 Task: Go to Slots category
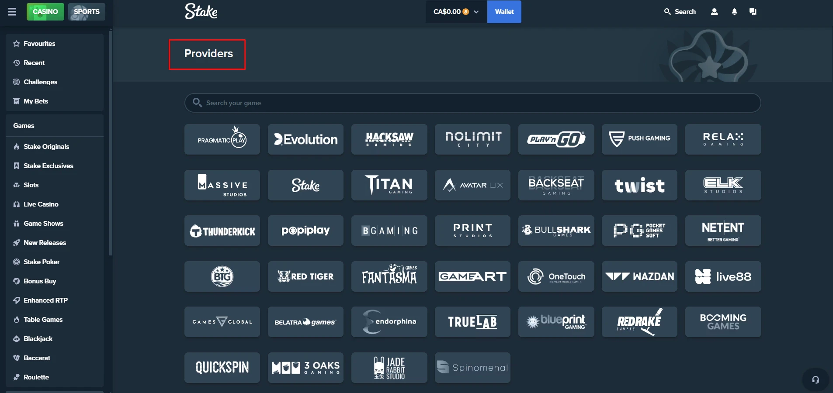point(55,185)
